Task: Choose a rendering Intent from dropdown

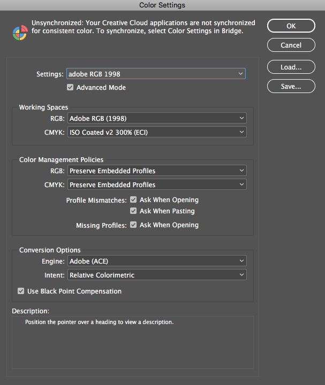Action: coord(157,275)
